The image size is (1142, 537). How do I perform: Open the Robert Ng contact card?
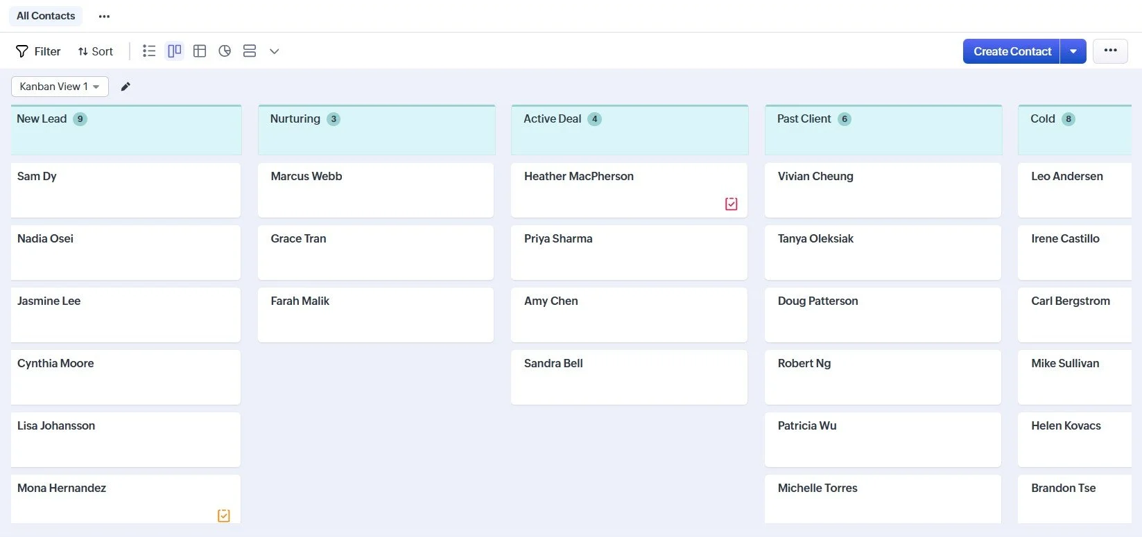(883, 378)
